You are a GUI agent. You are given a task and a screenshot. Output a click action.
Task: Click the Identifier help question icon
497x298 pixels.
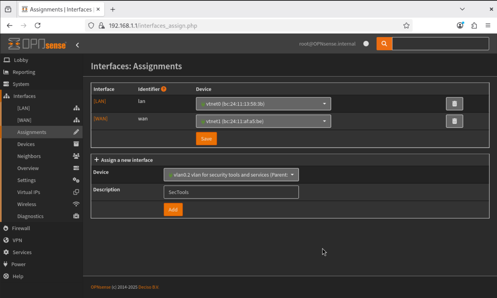point(164,89)
